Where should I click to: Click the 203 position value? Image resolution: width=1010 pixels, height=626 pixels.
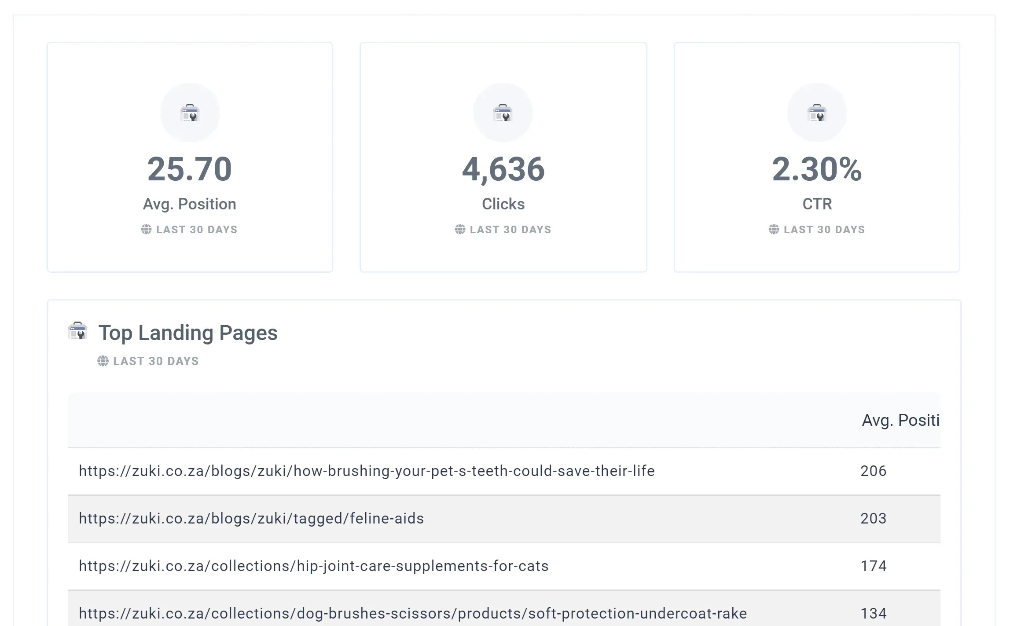(874, 518)
